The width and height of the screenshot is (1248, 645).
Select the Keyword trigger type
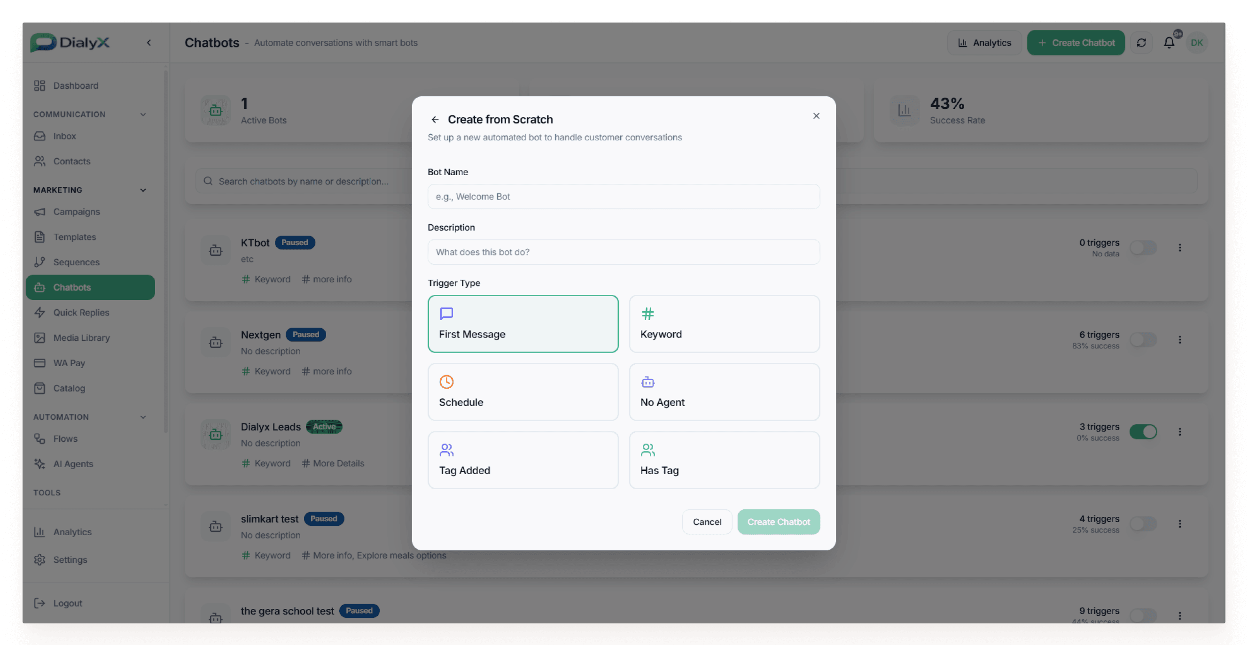click(724, 324)
